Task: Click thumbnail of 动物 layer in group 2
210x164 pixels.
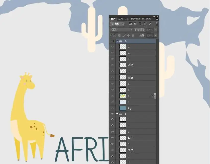Action: (x=123, y=65)
